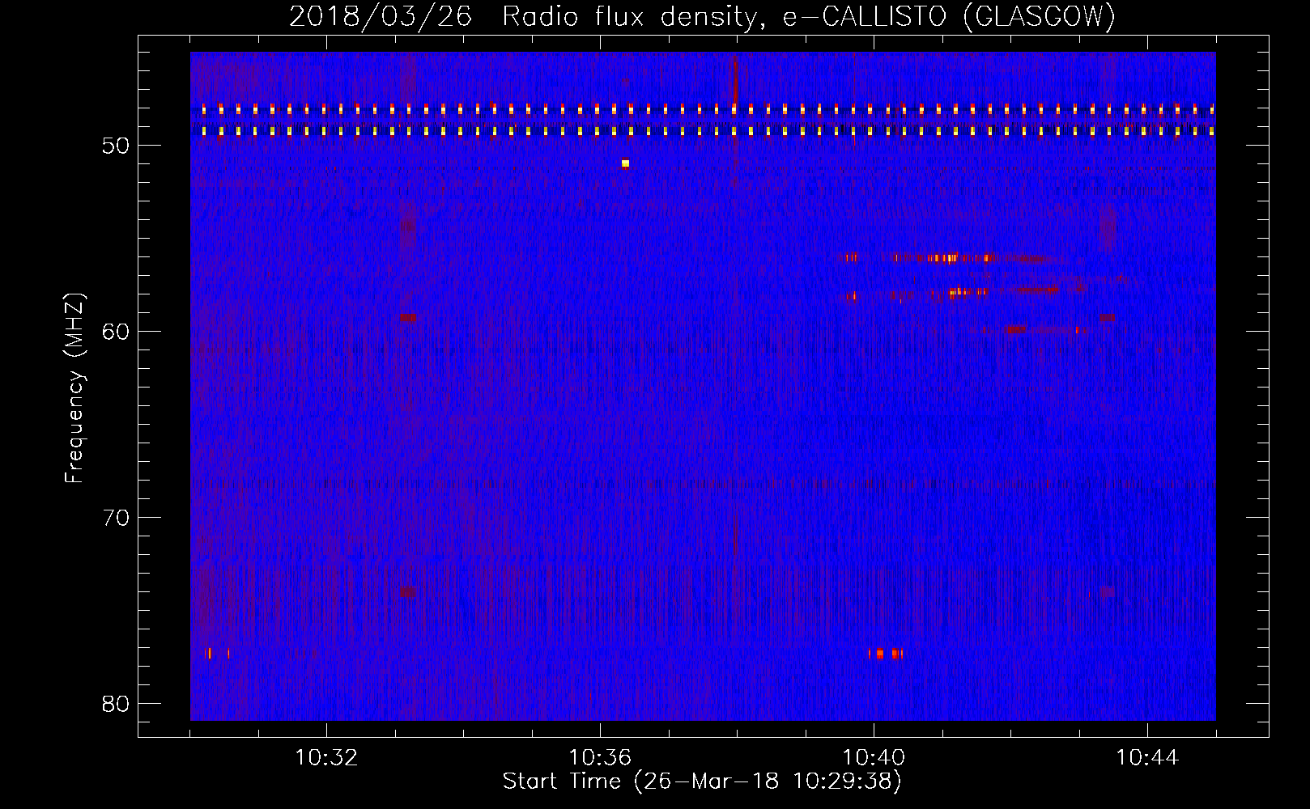This screenshot has width=1310, height=809.
Task: Click the 10:32 time tick label
Action: (x=326, y=757)
